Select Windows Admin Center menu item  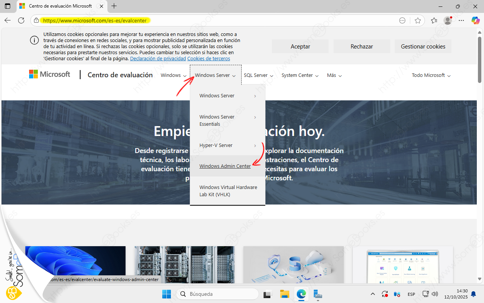(225, 166)
